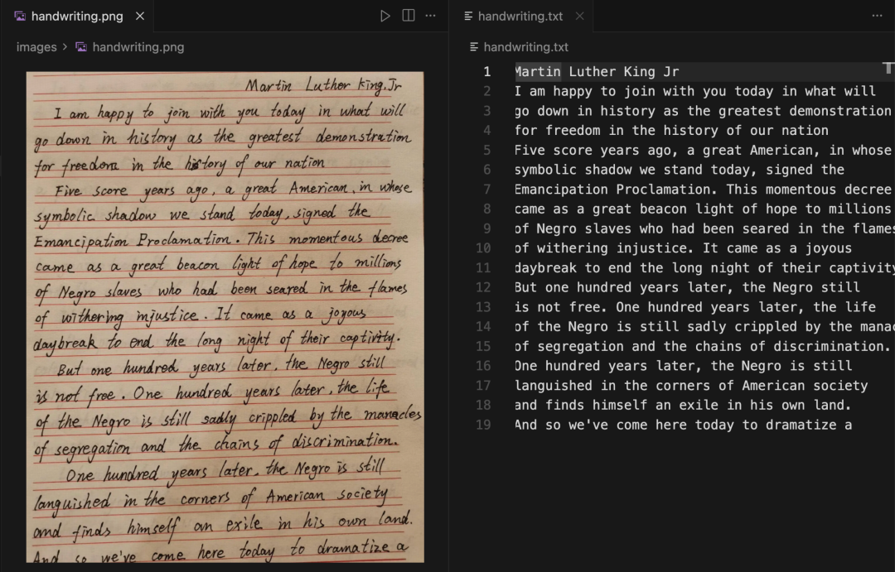Image resolution: width=895 pixels, height=572 pixels.
Task: Click line number 19 in the gutter
Action: [x=483, y=425]
